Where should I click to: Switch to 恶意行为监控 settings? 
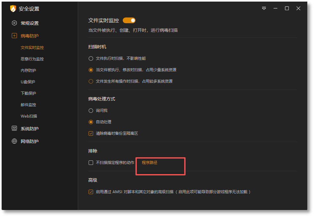pos(32,59)
